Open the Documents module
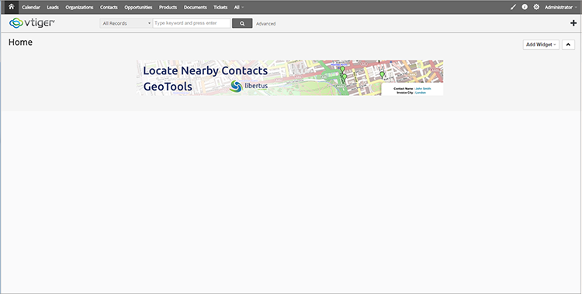The height and width of the screenshot is (294, 582). point(196,8)
